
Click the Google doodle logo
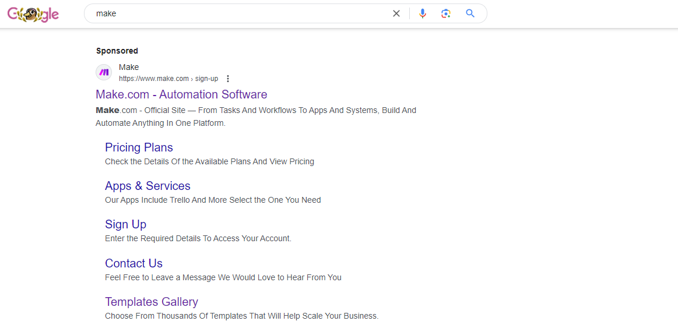coord(33,14)
